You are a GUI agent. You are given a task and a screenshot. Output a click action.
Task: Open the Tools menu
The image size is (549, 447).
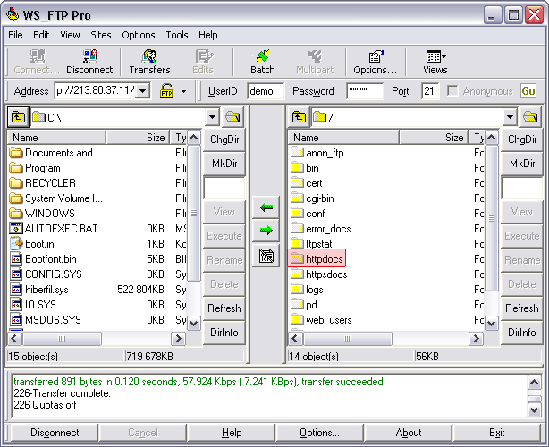177,35
